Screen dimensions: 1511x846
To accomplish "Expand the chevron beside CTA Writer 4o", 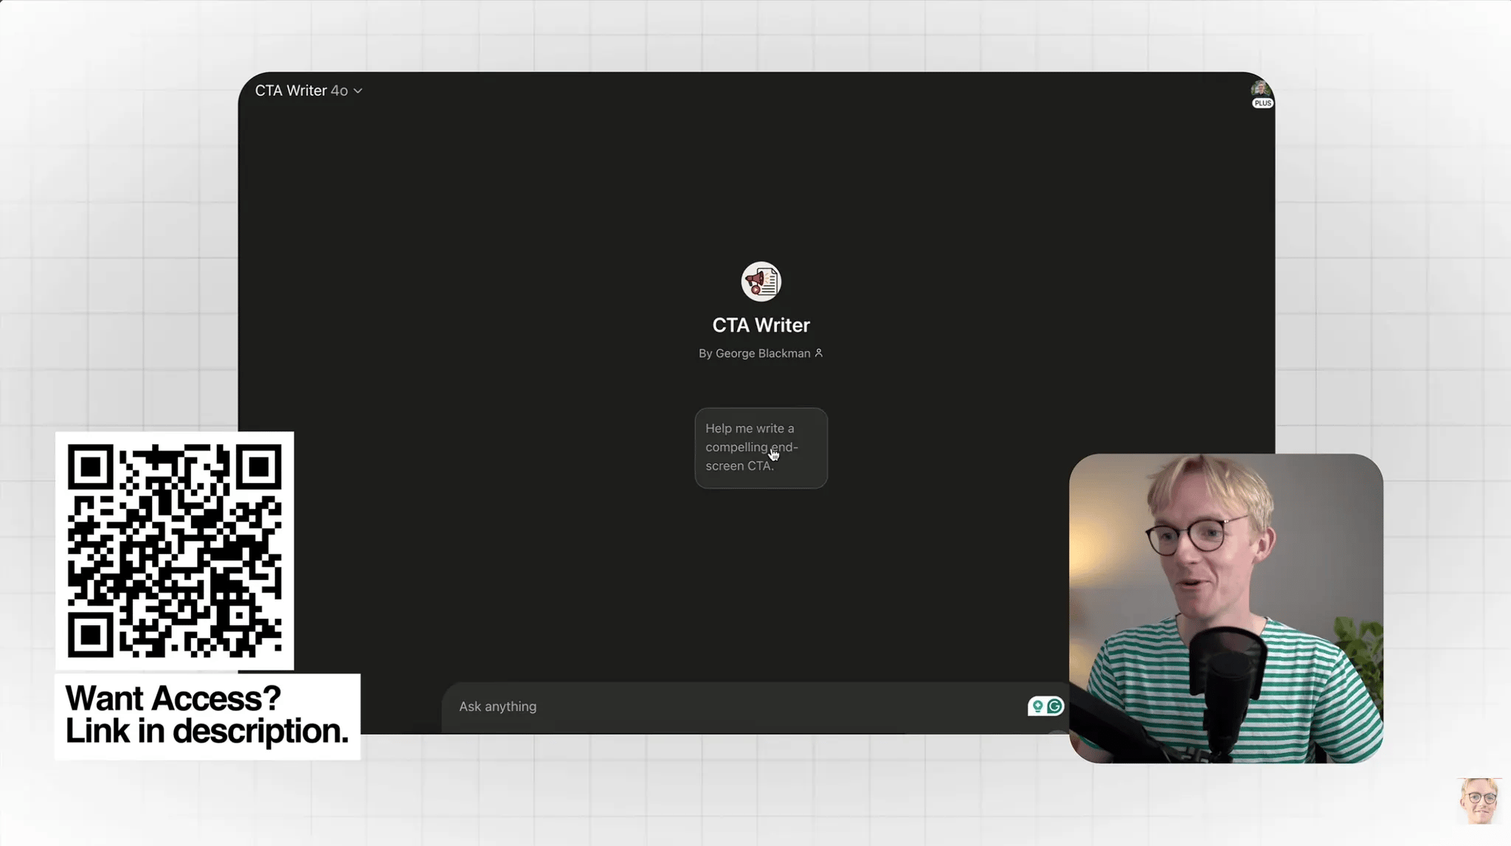I will [358, 91].
